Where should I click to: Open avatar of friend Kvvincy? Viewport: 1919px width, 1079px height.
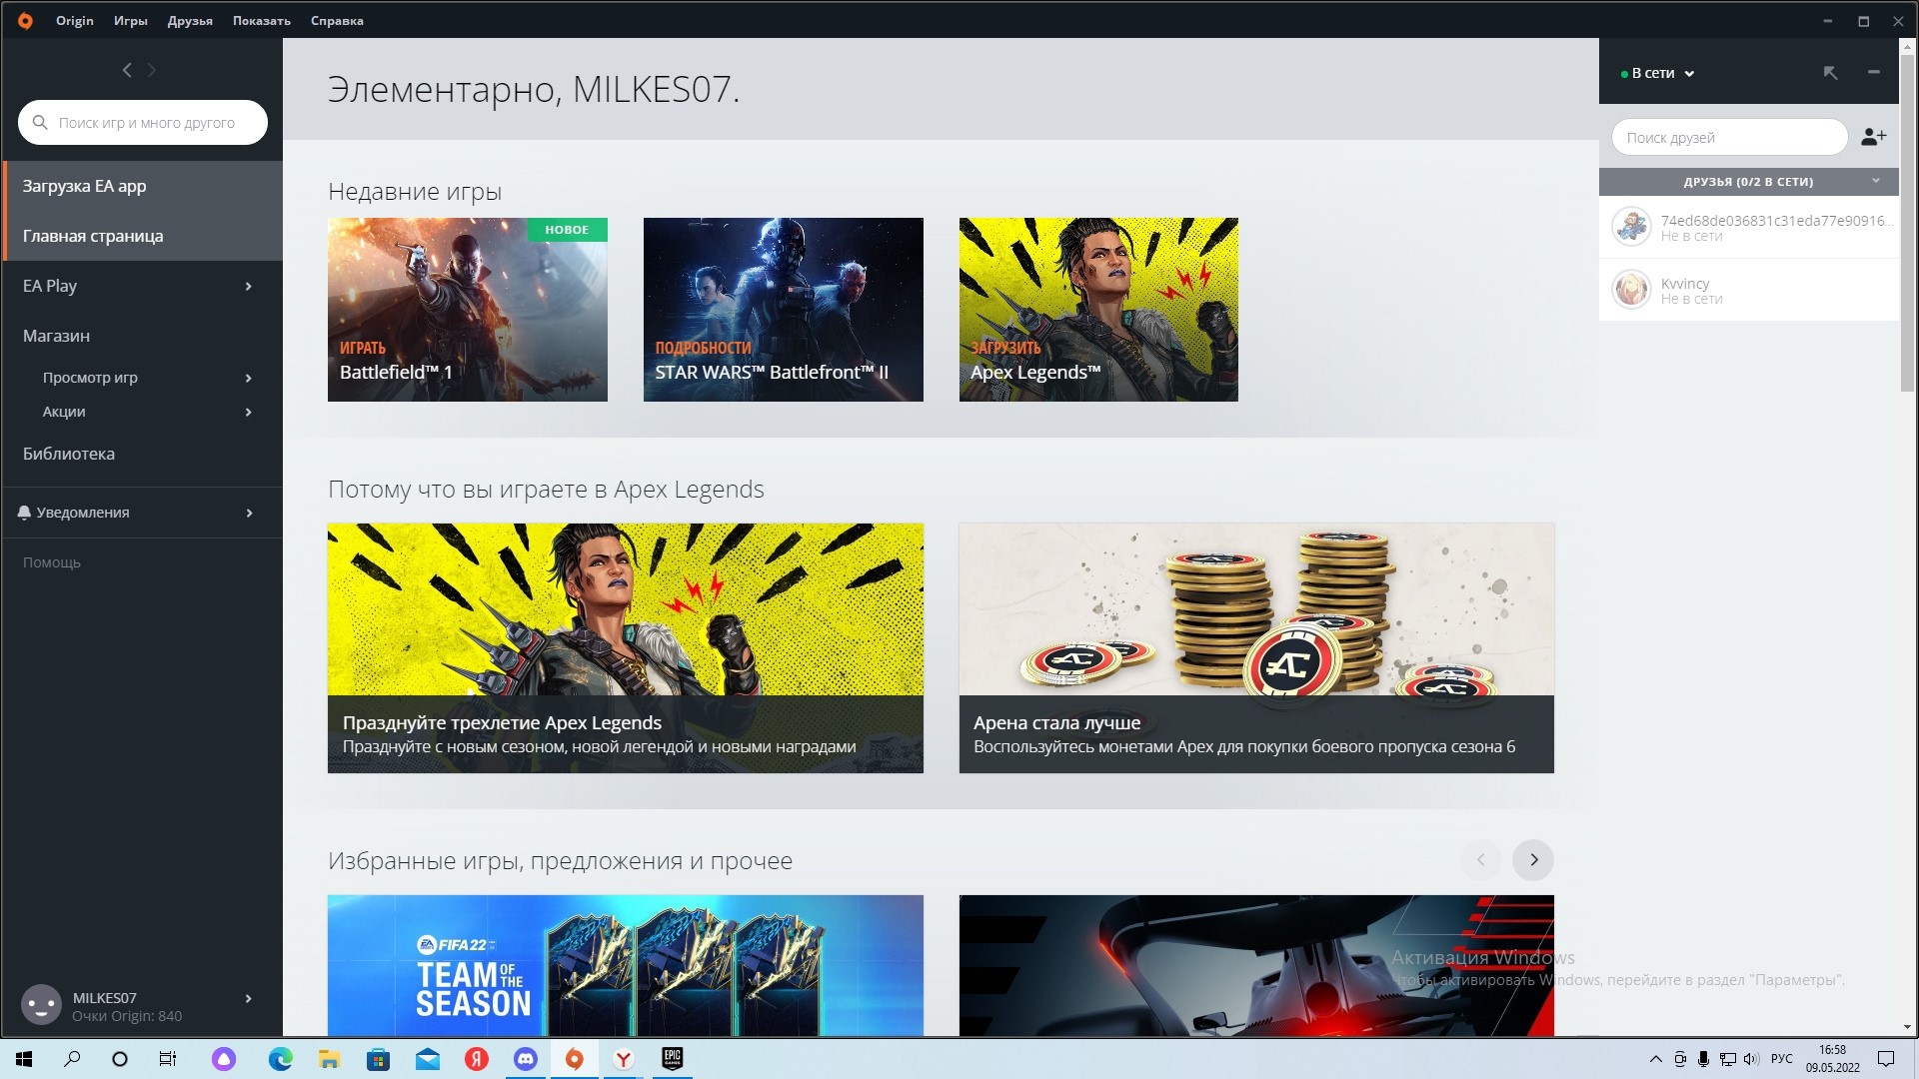[1631, 290]
